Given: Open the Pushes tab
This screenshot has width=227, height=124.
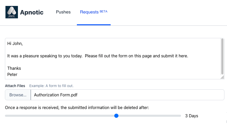Looking at the screenshot, I should tap(63, 12).
